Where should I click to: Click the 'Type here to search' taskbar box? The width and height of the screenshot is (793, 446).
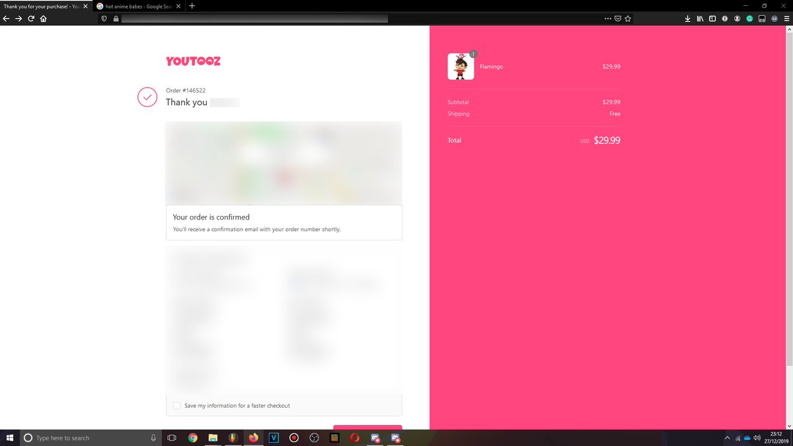point(91,437)
